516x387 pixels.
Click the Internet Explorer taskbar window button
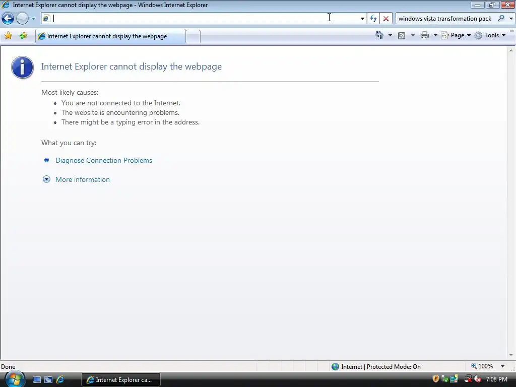point(121,380)
